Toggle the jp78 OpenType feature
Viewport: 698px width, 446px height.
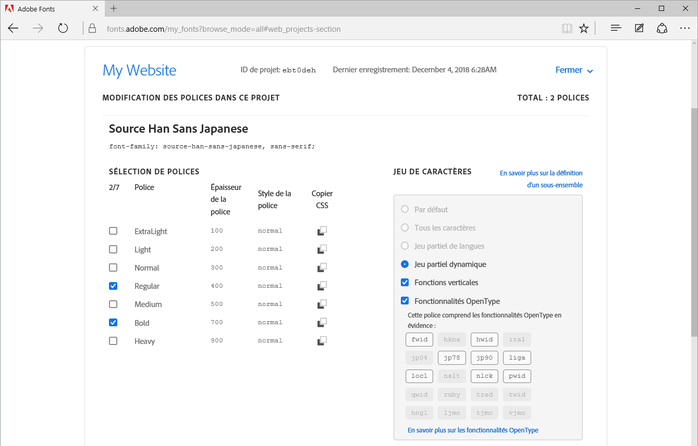452,358
